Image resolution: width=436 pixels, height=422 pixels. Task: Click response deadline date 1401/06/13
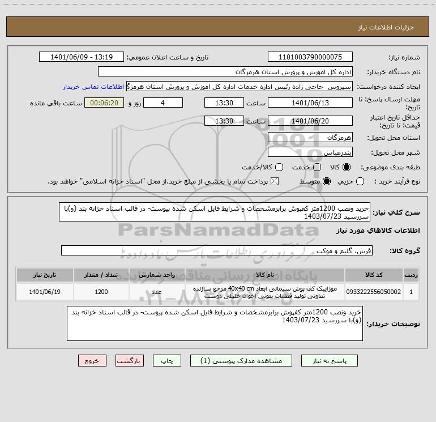coord(310,103)
